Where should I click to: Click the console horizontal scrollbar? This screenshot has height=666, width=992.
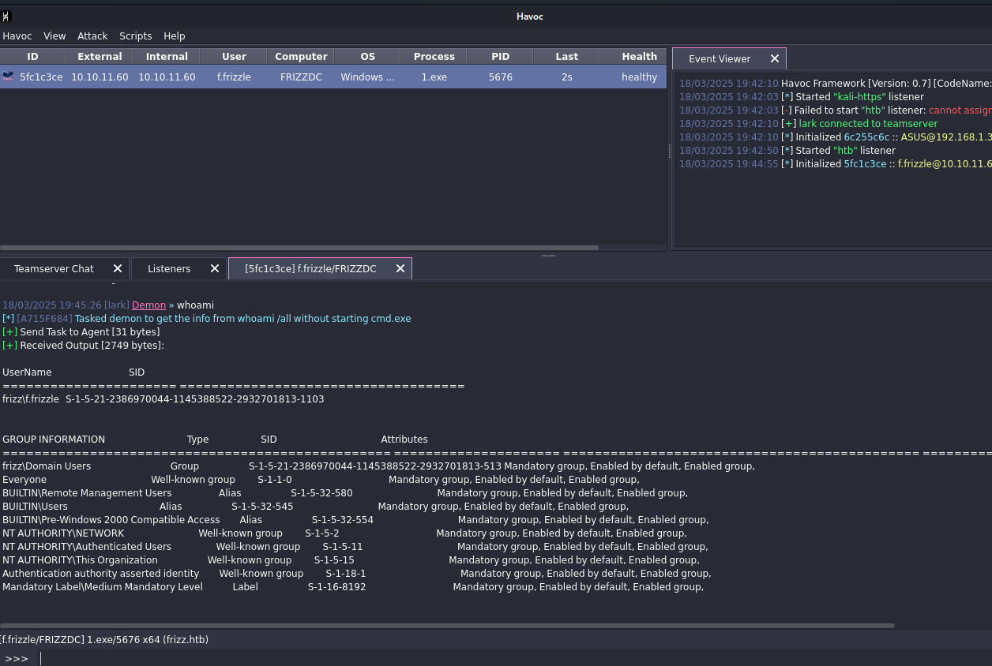point(447,626)
